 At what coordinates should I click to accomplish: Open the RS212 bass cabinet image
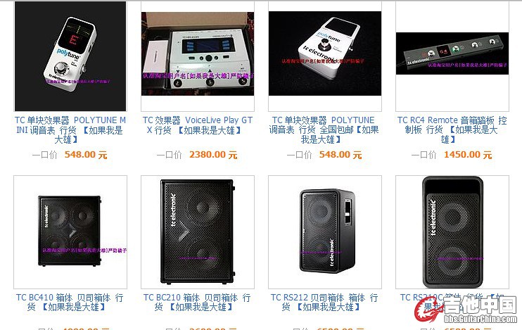[x=325, y=232]
